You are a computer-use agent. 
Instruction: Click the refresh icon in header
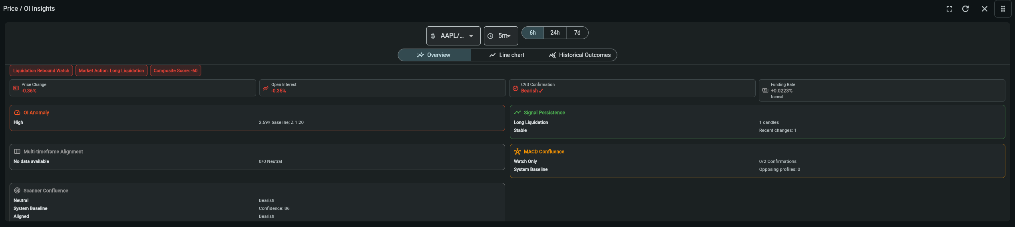pos(965,9)
